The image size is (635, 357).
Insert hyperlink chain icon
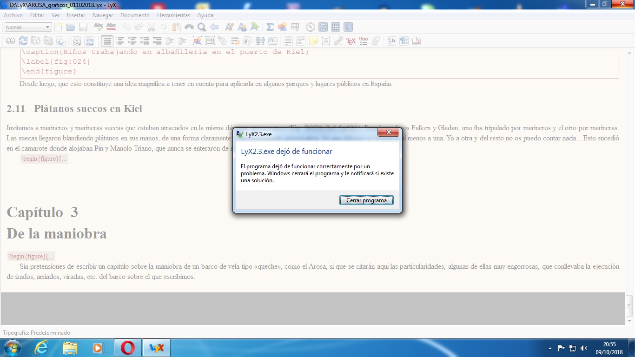point(338,41)
